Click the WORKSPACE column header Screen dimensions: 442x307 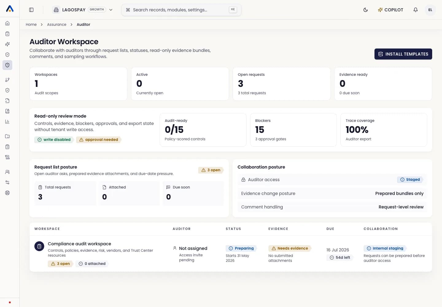click(47, 229)
